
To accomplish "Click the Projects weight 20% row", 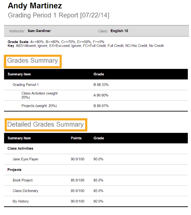I will click(96, 106).
